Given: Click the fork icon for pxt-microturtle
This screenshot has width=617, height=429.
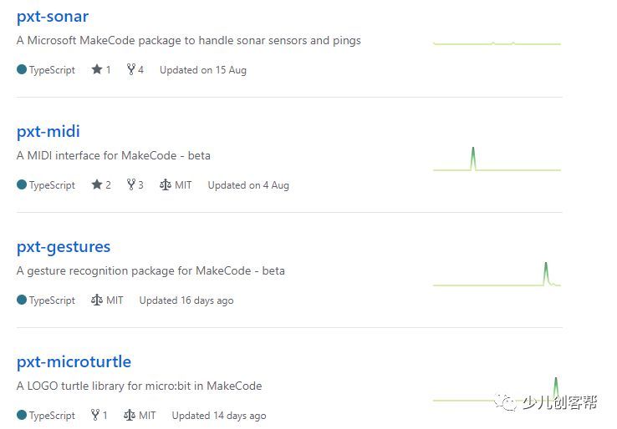Looking at the screenshot, I should click(96, 416).
